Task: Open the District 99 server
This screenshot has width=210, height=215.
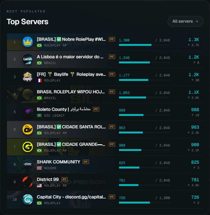Action: (x=48, y=179)
